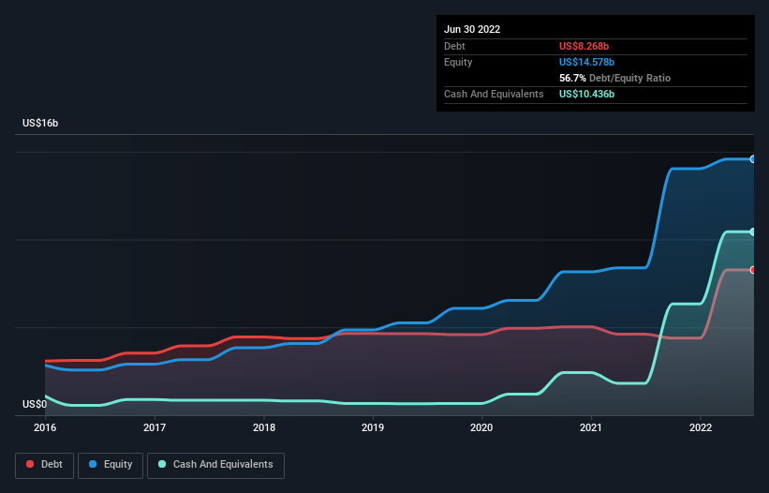
Task: Click the Jun 30 2022 tooltip date
Action: tap(472, 29)
